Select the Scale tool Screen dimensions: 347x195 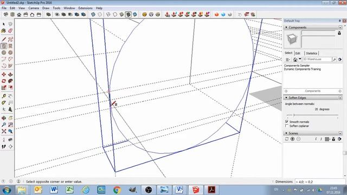(4, 88)
